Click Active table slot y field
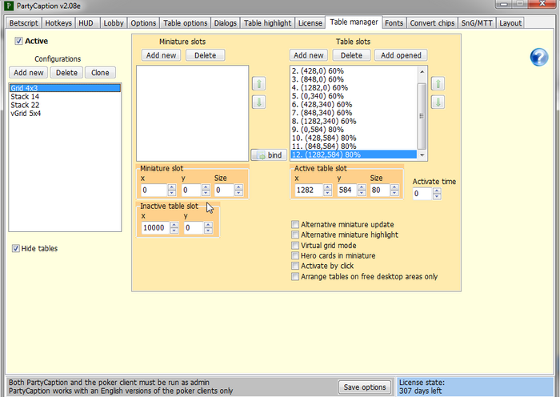Image resolution: width=560 pixels, height=397 pixels. point(347,190)
